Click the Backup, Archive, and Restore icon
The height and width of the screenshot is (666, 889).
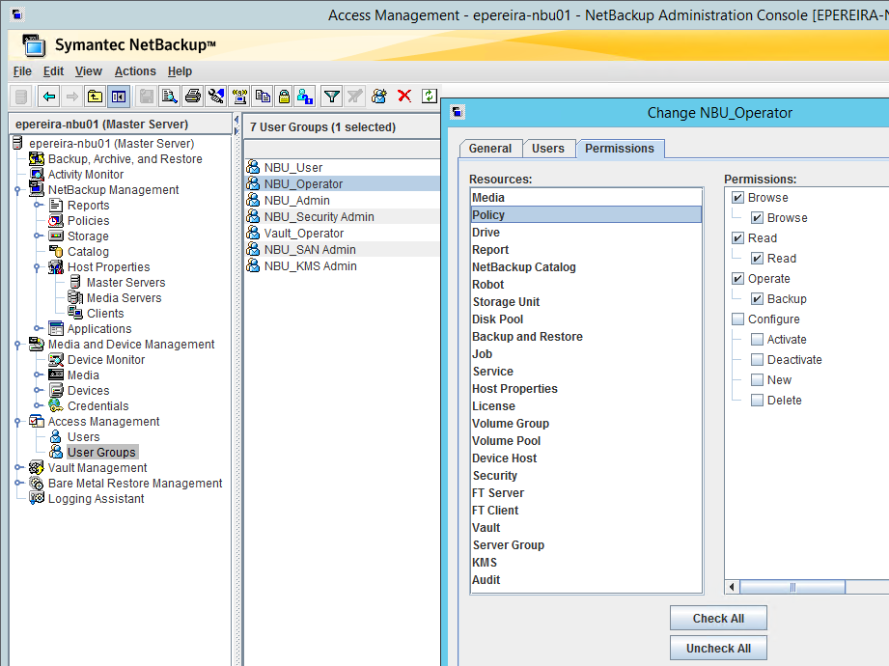click(37, 158)
